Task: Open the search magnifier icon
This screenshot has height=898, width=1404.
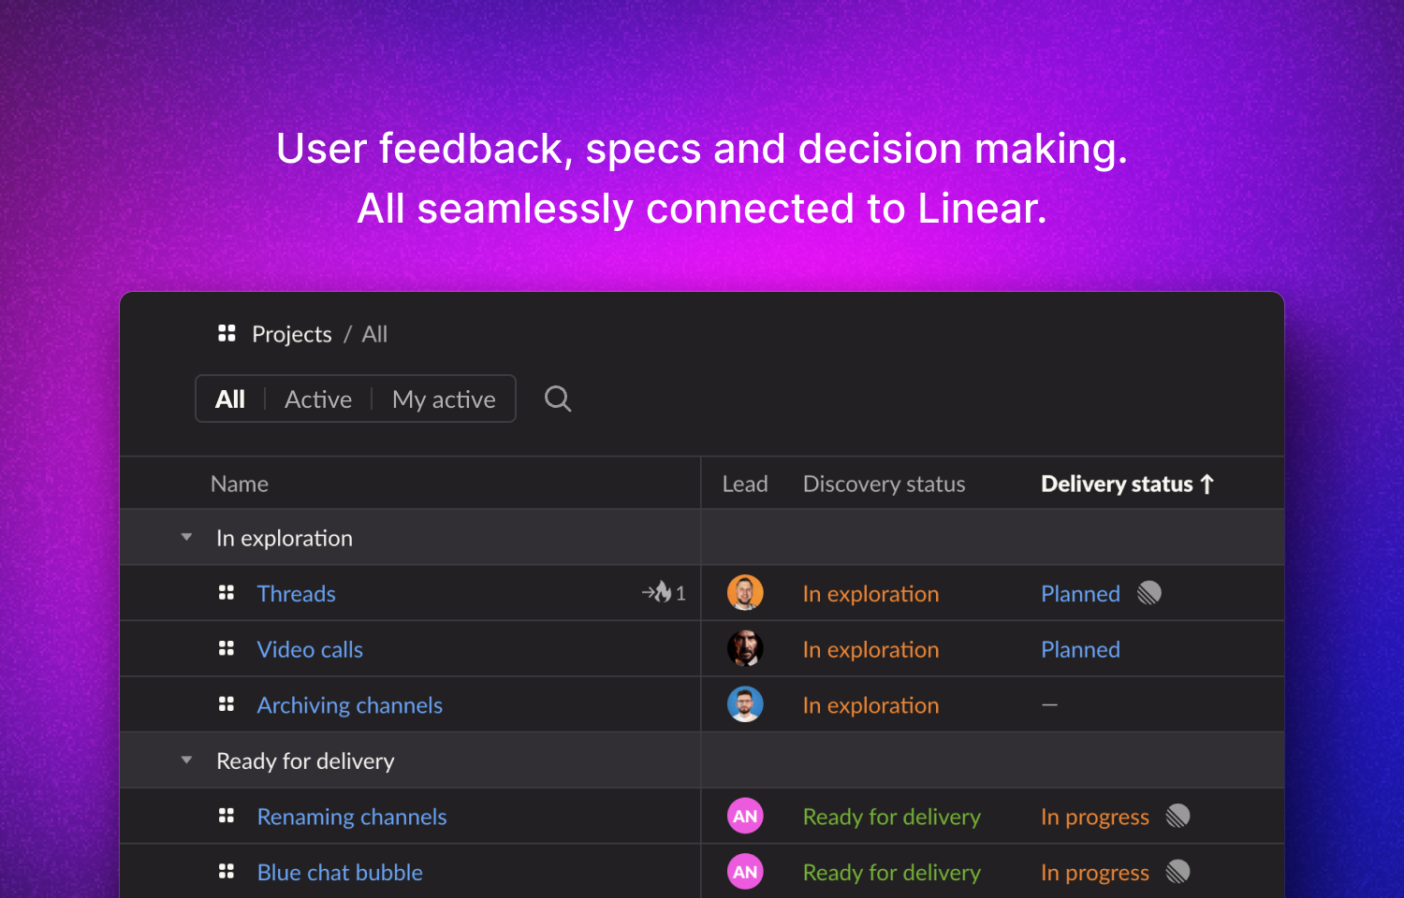Action: (558, 398)
